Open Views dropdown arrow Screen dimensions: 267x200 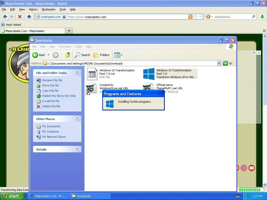122,55
